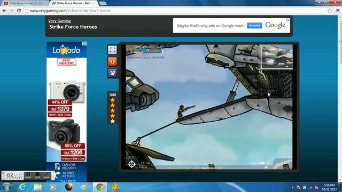Viewport: 342px width, 192px height.
Task: Stop the ezvid recording
Action: [37, 175]
